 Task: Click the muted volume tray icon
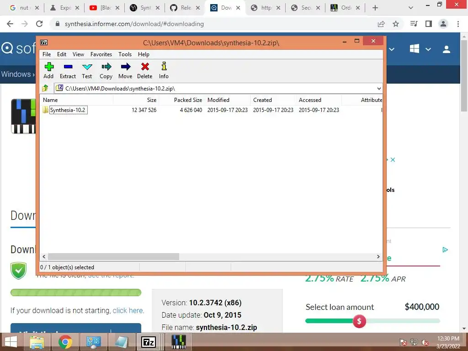(425, 342)
